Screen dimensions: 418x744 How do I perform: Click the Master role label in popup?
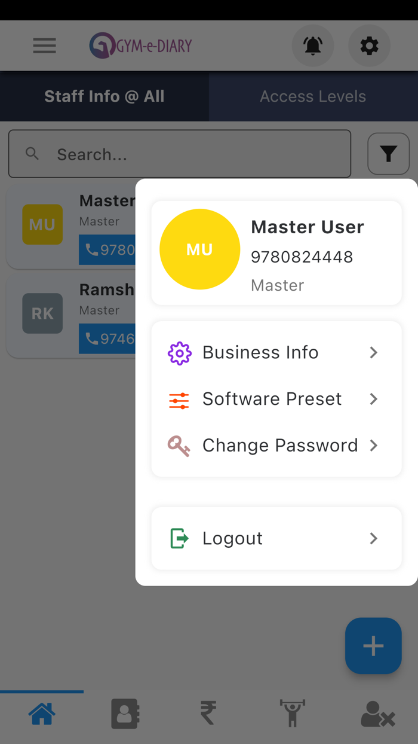click(x=278, y=285)
